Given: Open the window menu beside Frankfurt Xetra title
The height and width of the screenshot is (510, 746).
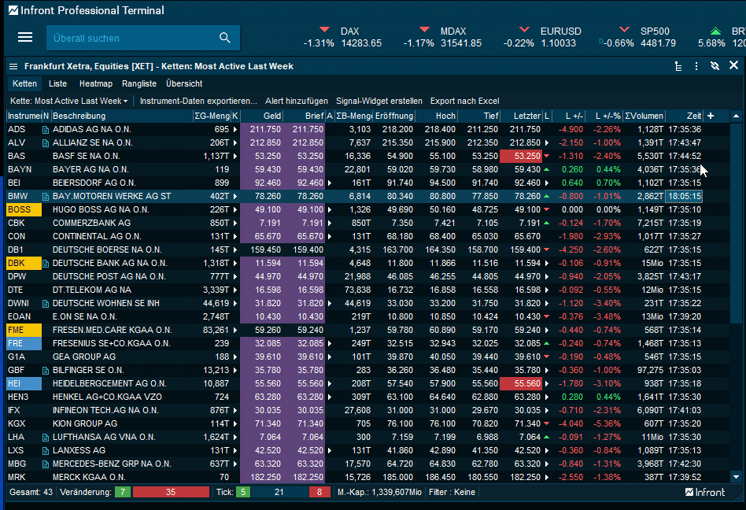Looking at the screenshot, I should coord(13,66).
